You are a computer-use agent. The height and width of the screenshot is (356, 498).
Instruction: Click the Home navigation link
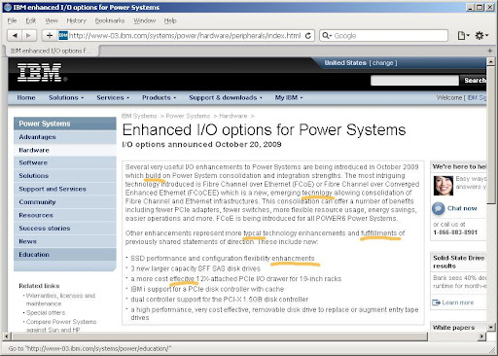26,97
